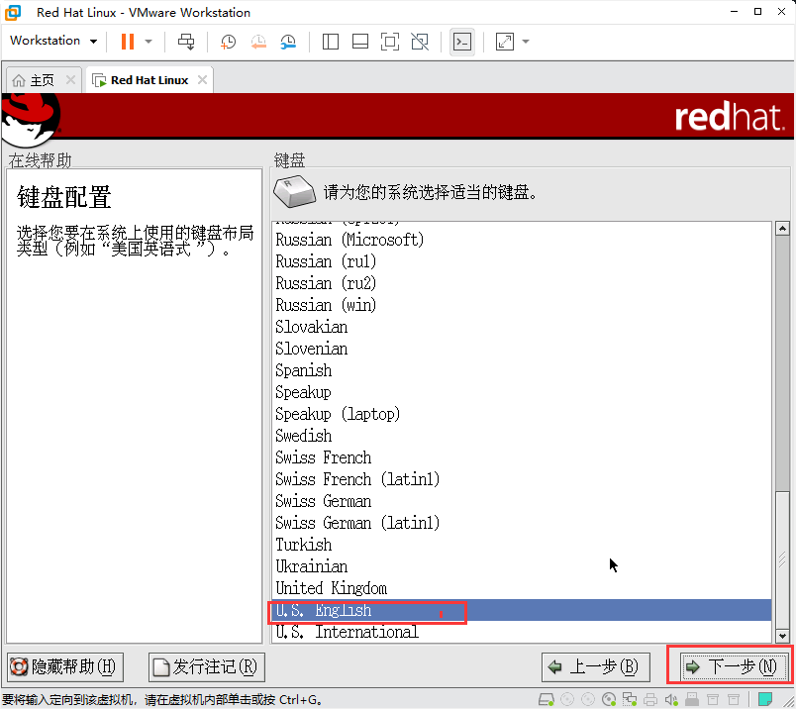Click the Revert Snapshot icon
Image resolution: width=796 pixels, height=709 pixels.
click(257, 41)
